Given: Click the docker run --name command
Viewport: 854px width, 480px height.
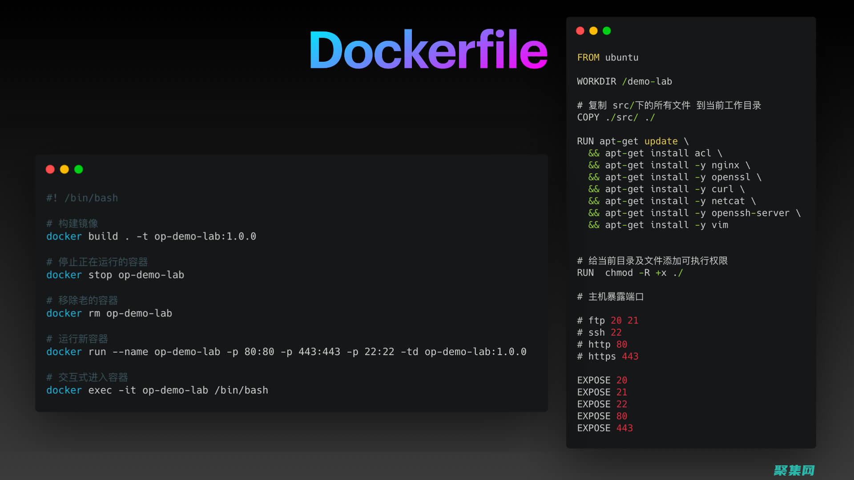Looking at the screenshot, I should point(286,352).
